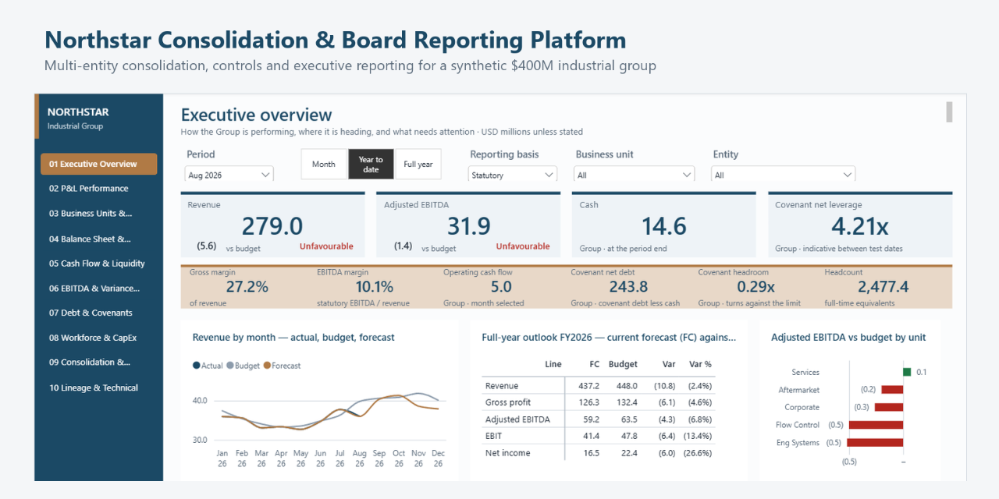Expand the Business unit dropdown
Image resolution: width=999 pixels, height=499 pixels.
635,175
